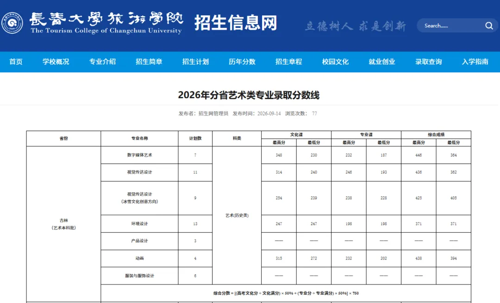Go to 校园文化 page
The image size is (500, 303).
click(335, 62)
